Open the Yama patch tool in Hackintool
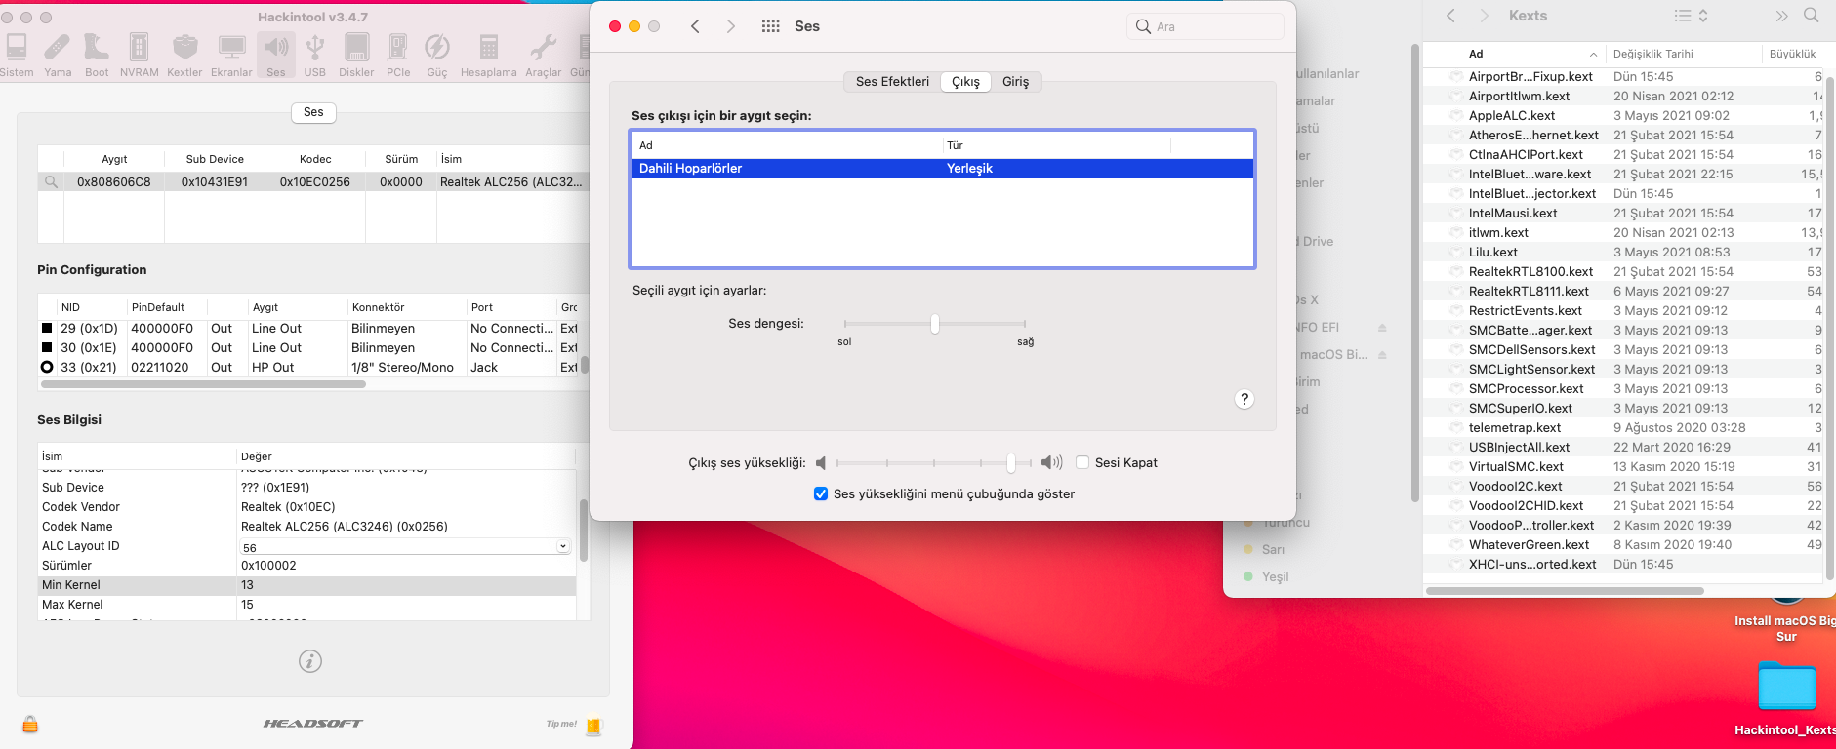 click(58, 56)
